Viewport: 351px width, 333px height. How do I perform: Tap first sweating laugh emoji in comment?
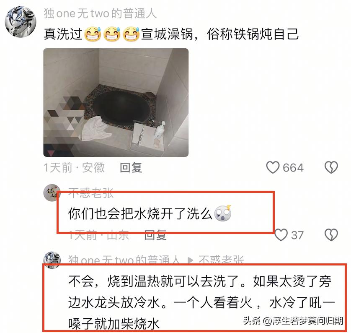[93, 34]
